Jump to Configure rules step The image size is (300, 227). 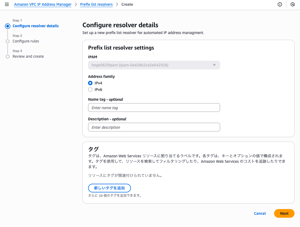tap(26, 41)
